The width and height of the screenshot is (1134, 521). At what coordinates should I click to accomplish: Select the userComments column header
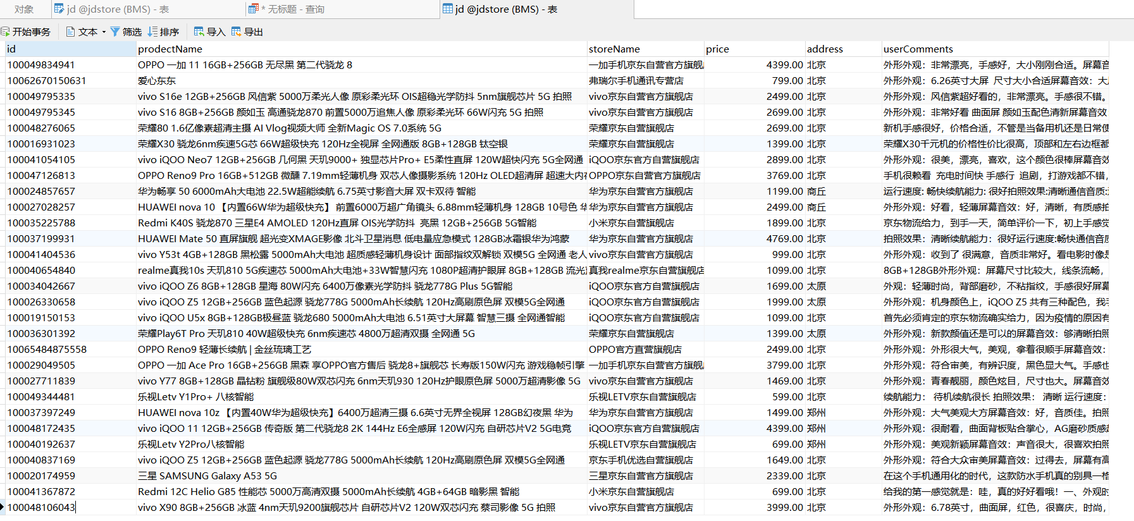coord(995,49)
